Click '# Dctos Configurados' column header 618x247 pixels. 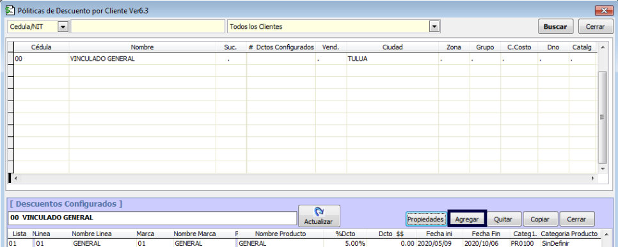(x=281, y=47)
